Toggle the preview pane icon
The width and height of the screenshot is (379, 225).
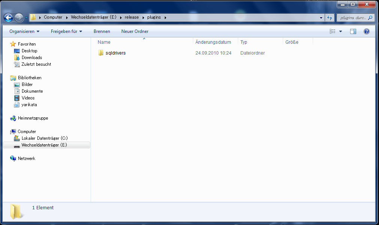tap(353, 31)
